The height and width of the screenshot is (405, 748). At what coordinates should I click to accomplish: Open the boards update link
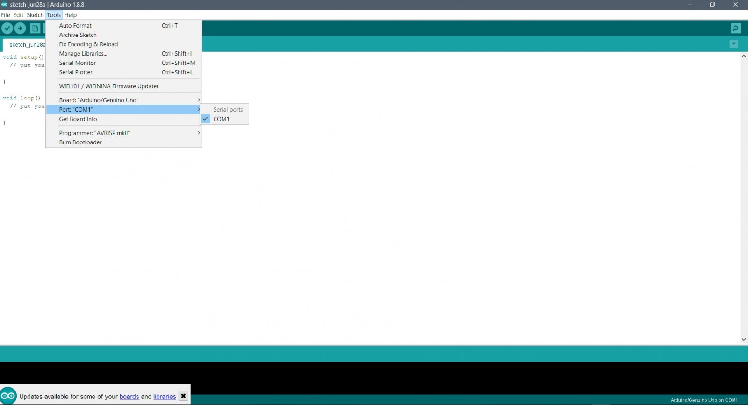pos(129,397)
